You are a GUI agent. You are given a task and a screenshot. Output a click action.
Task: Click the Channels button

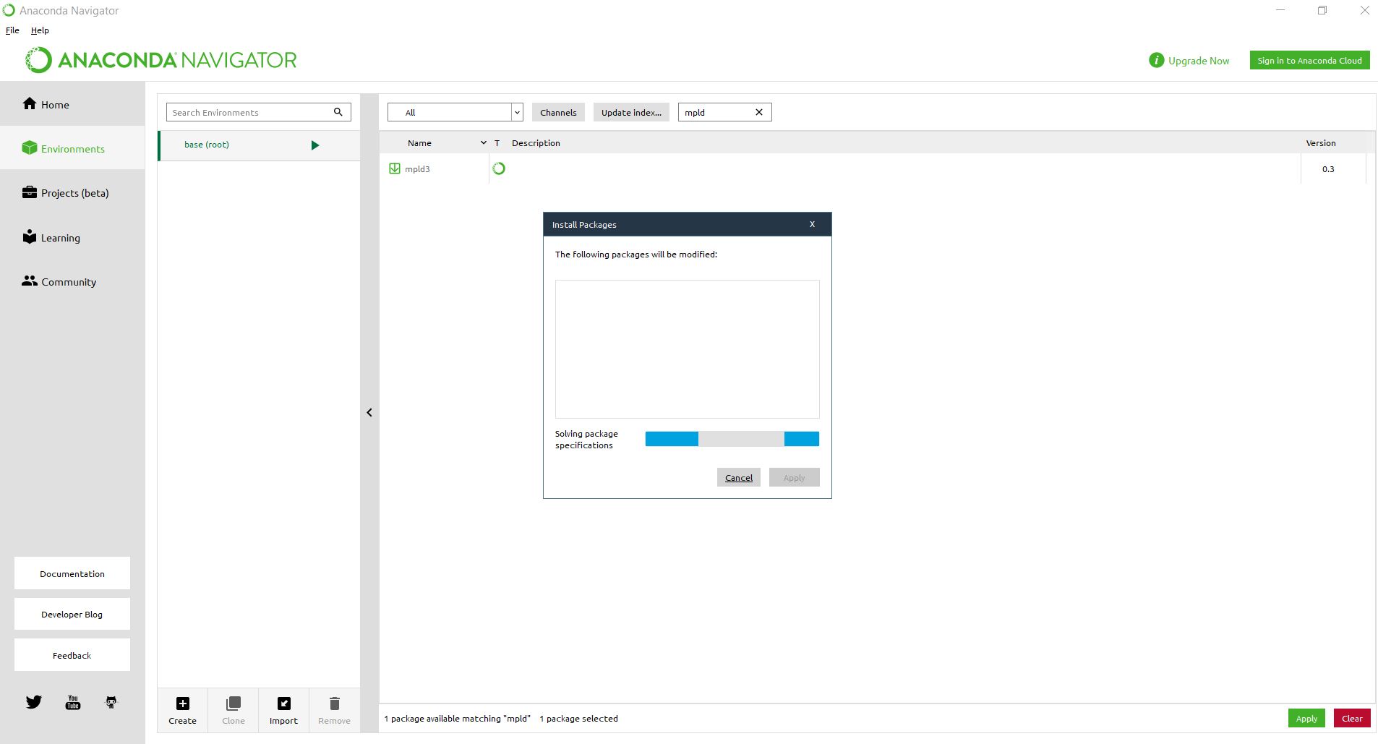pos(558,112)
